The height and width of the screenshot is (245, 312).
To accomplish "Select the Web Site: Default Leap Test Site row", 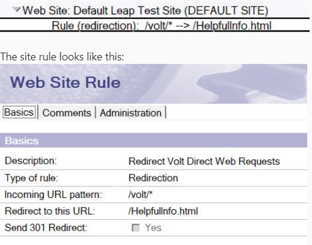I will pos(145,11).
